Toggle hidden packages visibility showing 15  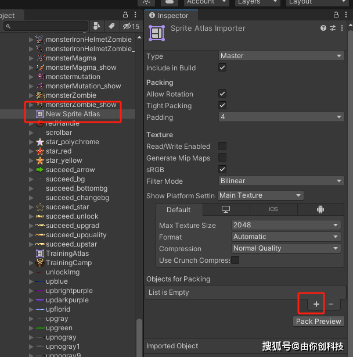(131, 26)
